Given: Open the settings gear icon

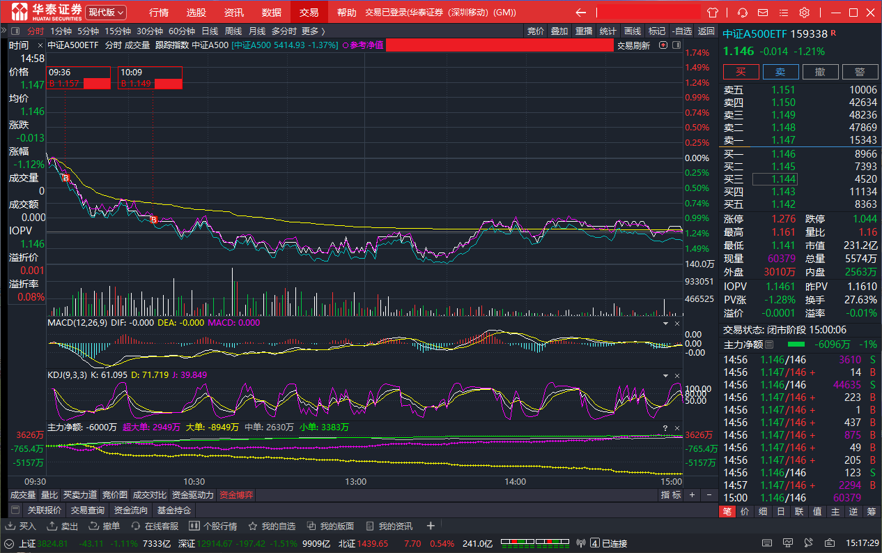Looking at the screenshot, I should click(804, 13).
